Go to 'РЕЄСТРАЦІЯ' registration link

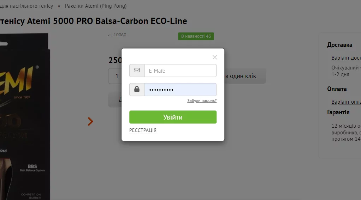point(143,130)
